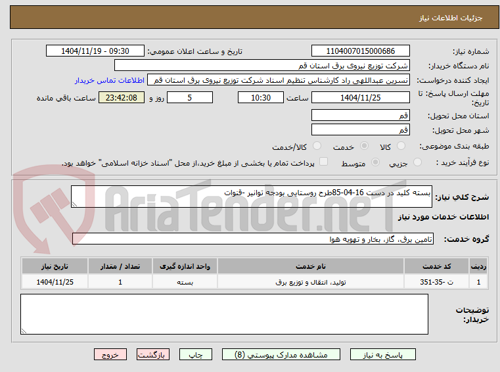Click the deadline date field 1404/11/25
This screenshot has height=372, width=500.
coord(360,98)
